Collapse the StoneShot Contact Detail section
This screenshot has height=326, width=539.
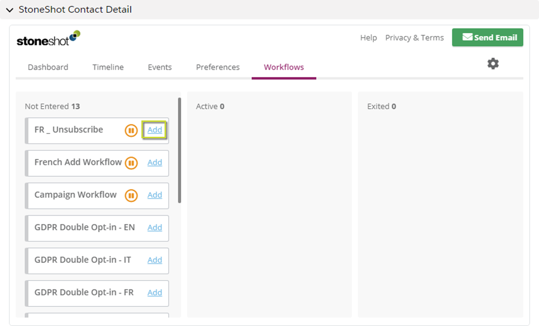coord(10,10)
